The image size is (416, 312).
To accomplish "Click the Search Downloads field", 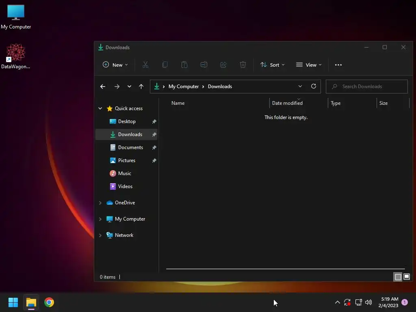I will (367, 87).
